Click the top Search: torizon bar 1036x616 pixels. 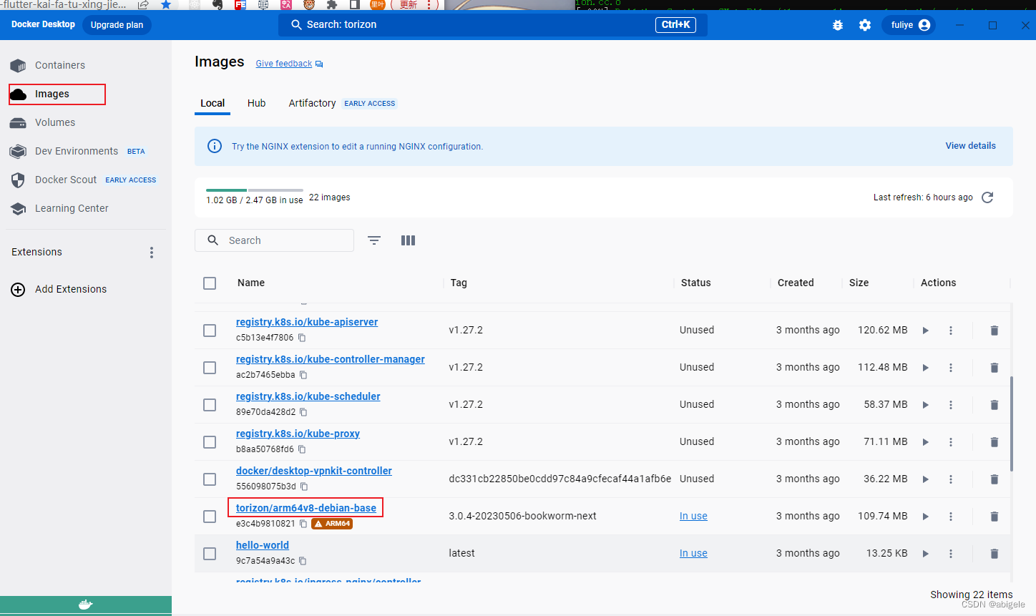(x=493, y=25)
